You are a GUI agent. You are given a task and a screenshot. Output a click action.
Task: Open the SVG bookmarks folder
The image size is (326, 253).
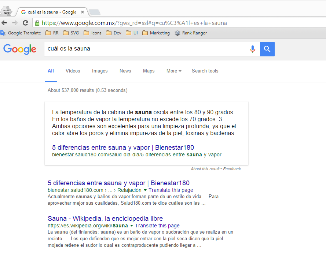click(x=71, y=33)
